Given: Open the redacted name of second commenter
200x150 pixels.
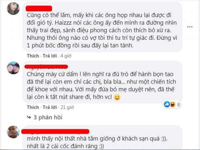Looking at the screenshot, I should coord(46,67).
